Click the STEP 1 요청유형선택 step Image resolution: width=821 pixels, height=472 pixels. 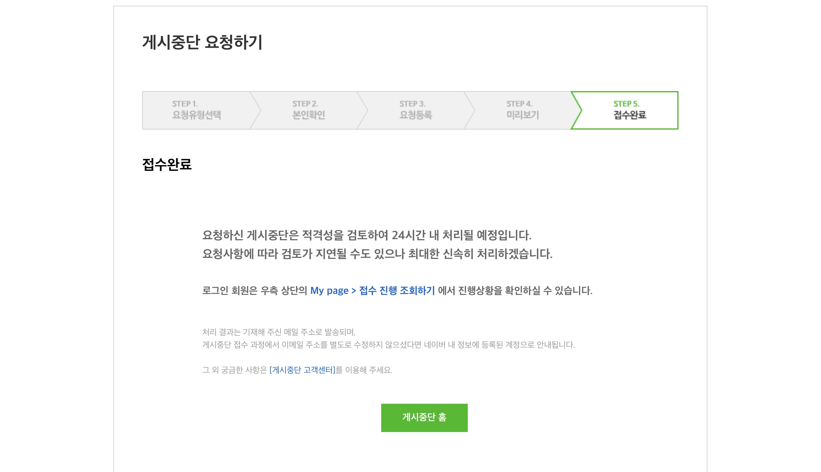point(196,110)
